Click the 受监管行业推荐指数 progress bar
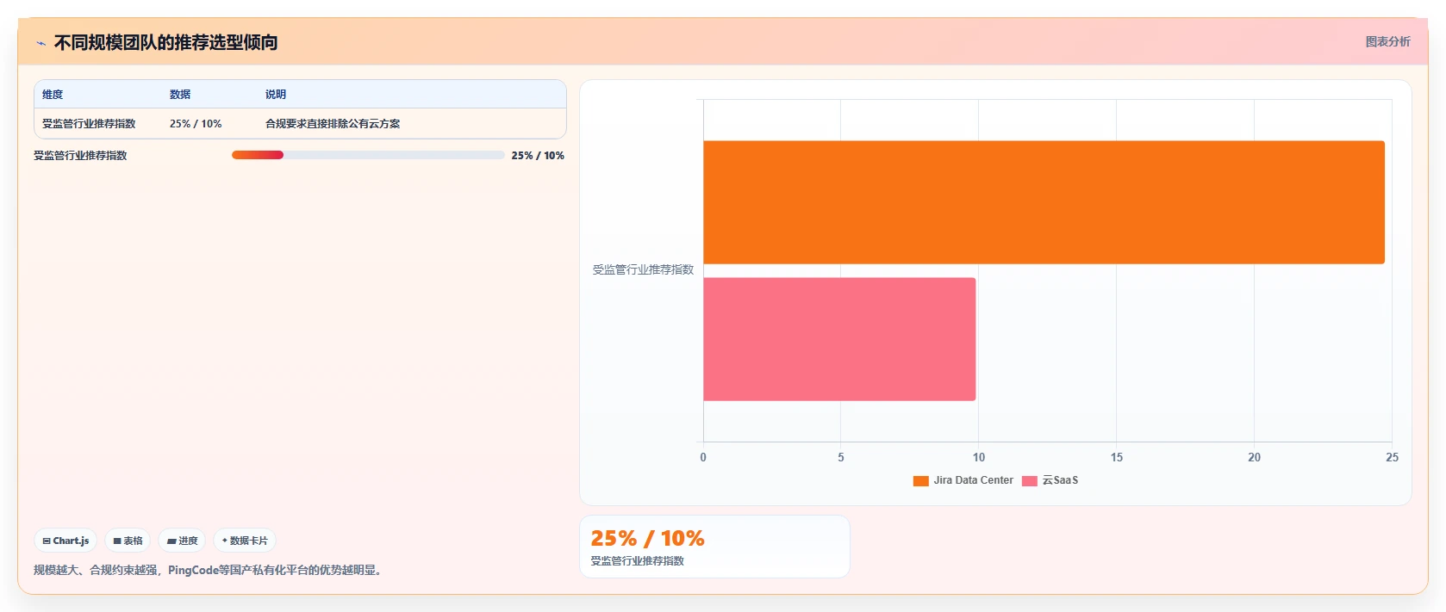The width and height of the screenshot is (1446, 612). (x=368, y=155)
